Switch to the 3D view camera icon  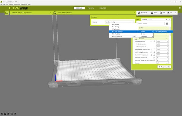coord(2,114)
